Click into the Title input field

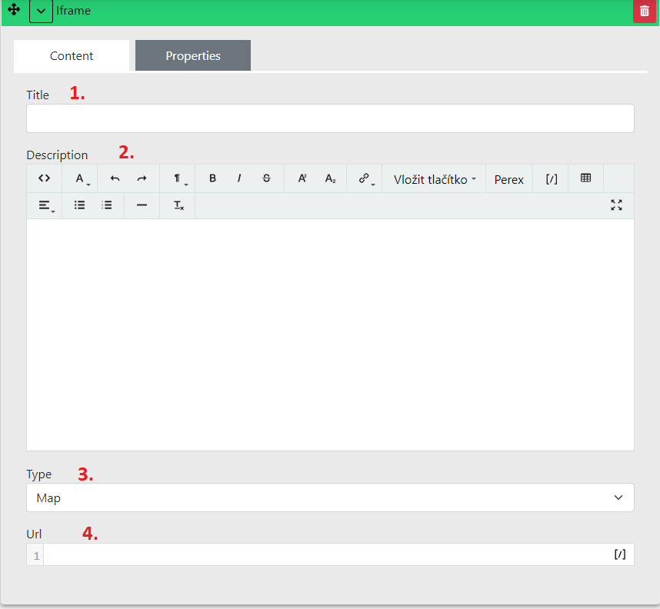click(330, 118)
